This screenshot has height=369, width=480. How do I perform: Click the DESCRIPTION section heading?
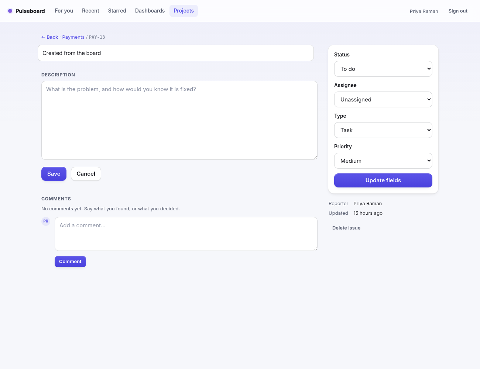coord(58,75)
